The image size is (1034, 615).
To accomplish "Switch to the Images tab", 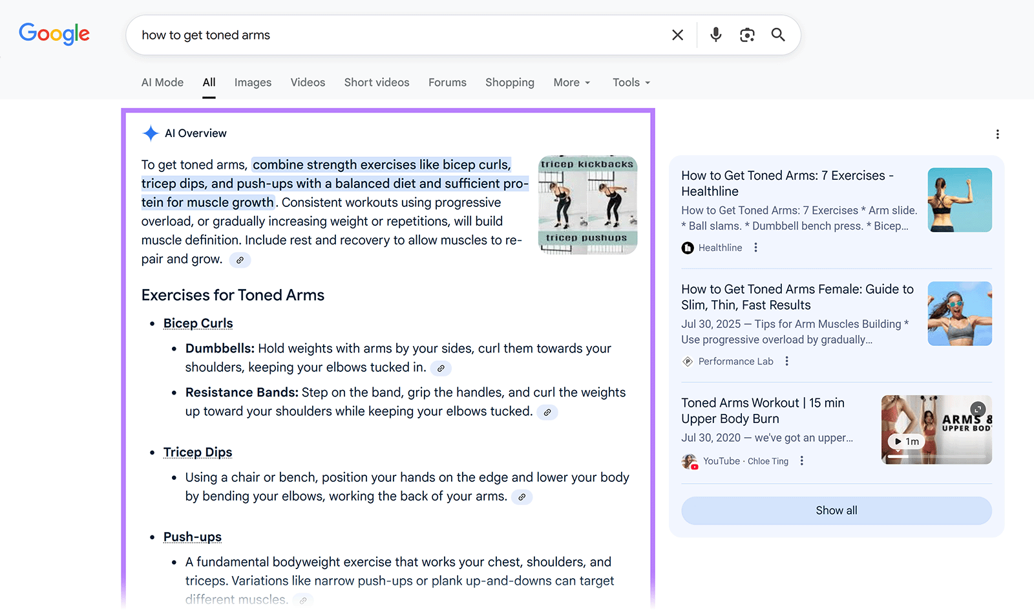I will (x=253, y=82).
